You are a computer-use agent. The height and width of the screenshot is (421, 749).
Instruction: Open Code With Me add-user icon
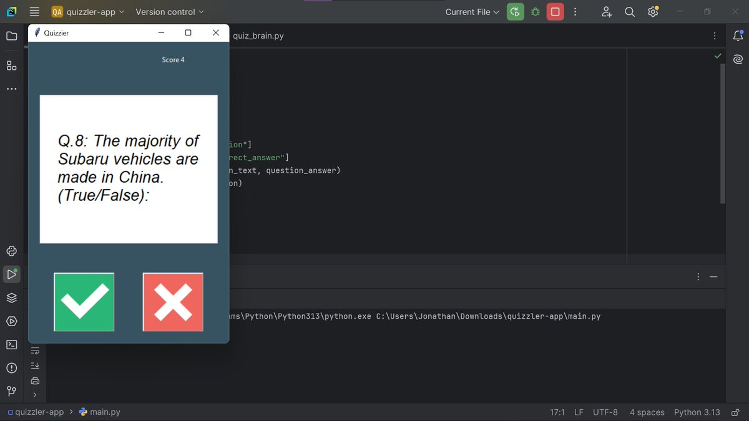(607, 12)
